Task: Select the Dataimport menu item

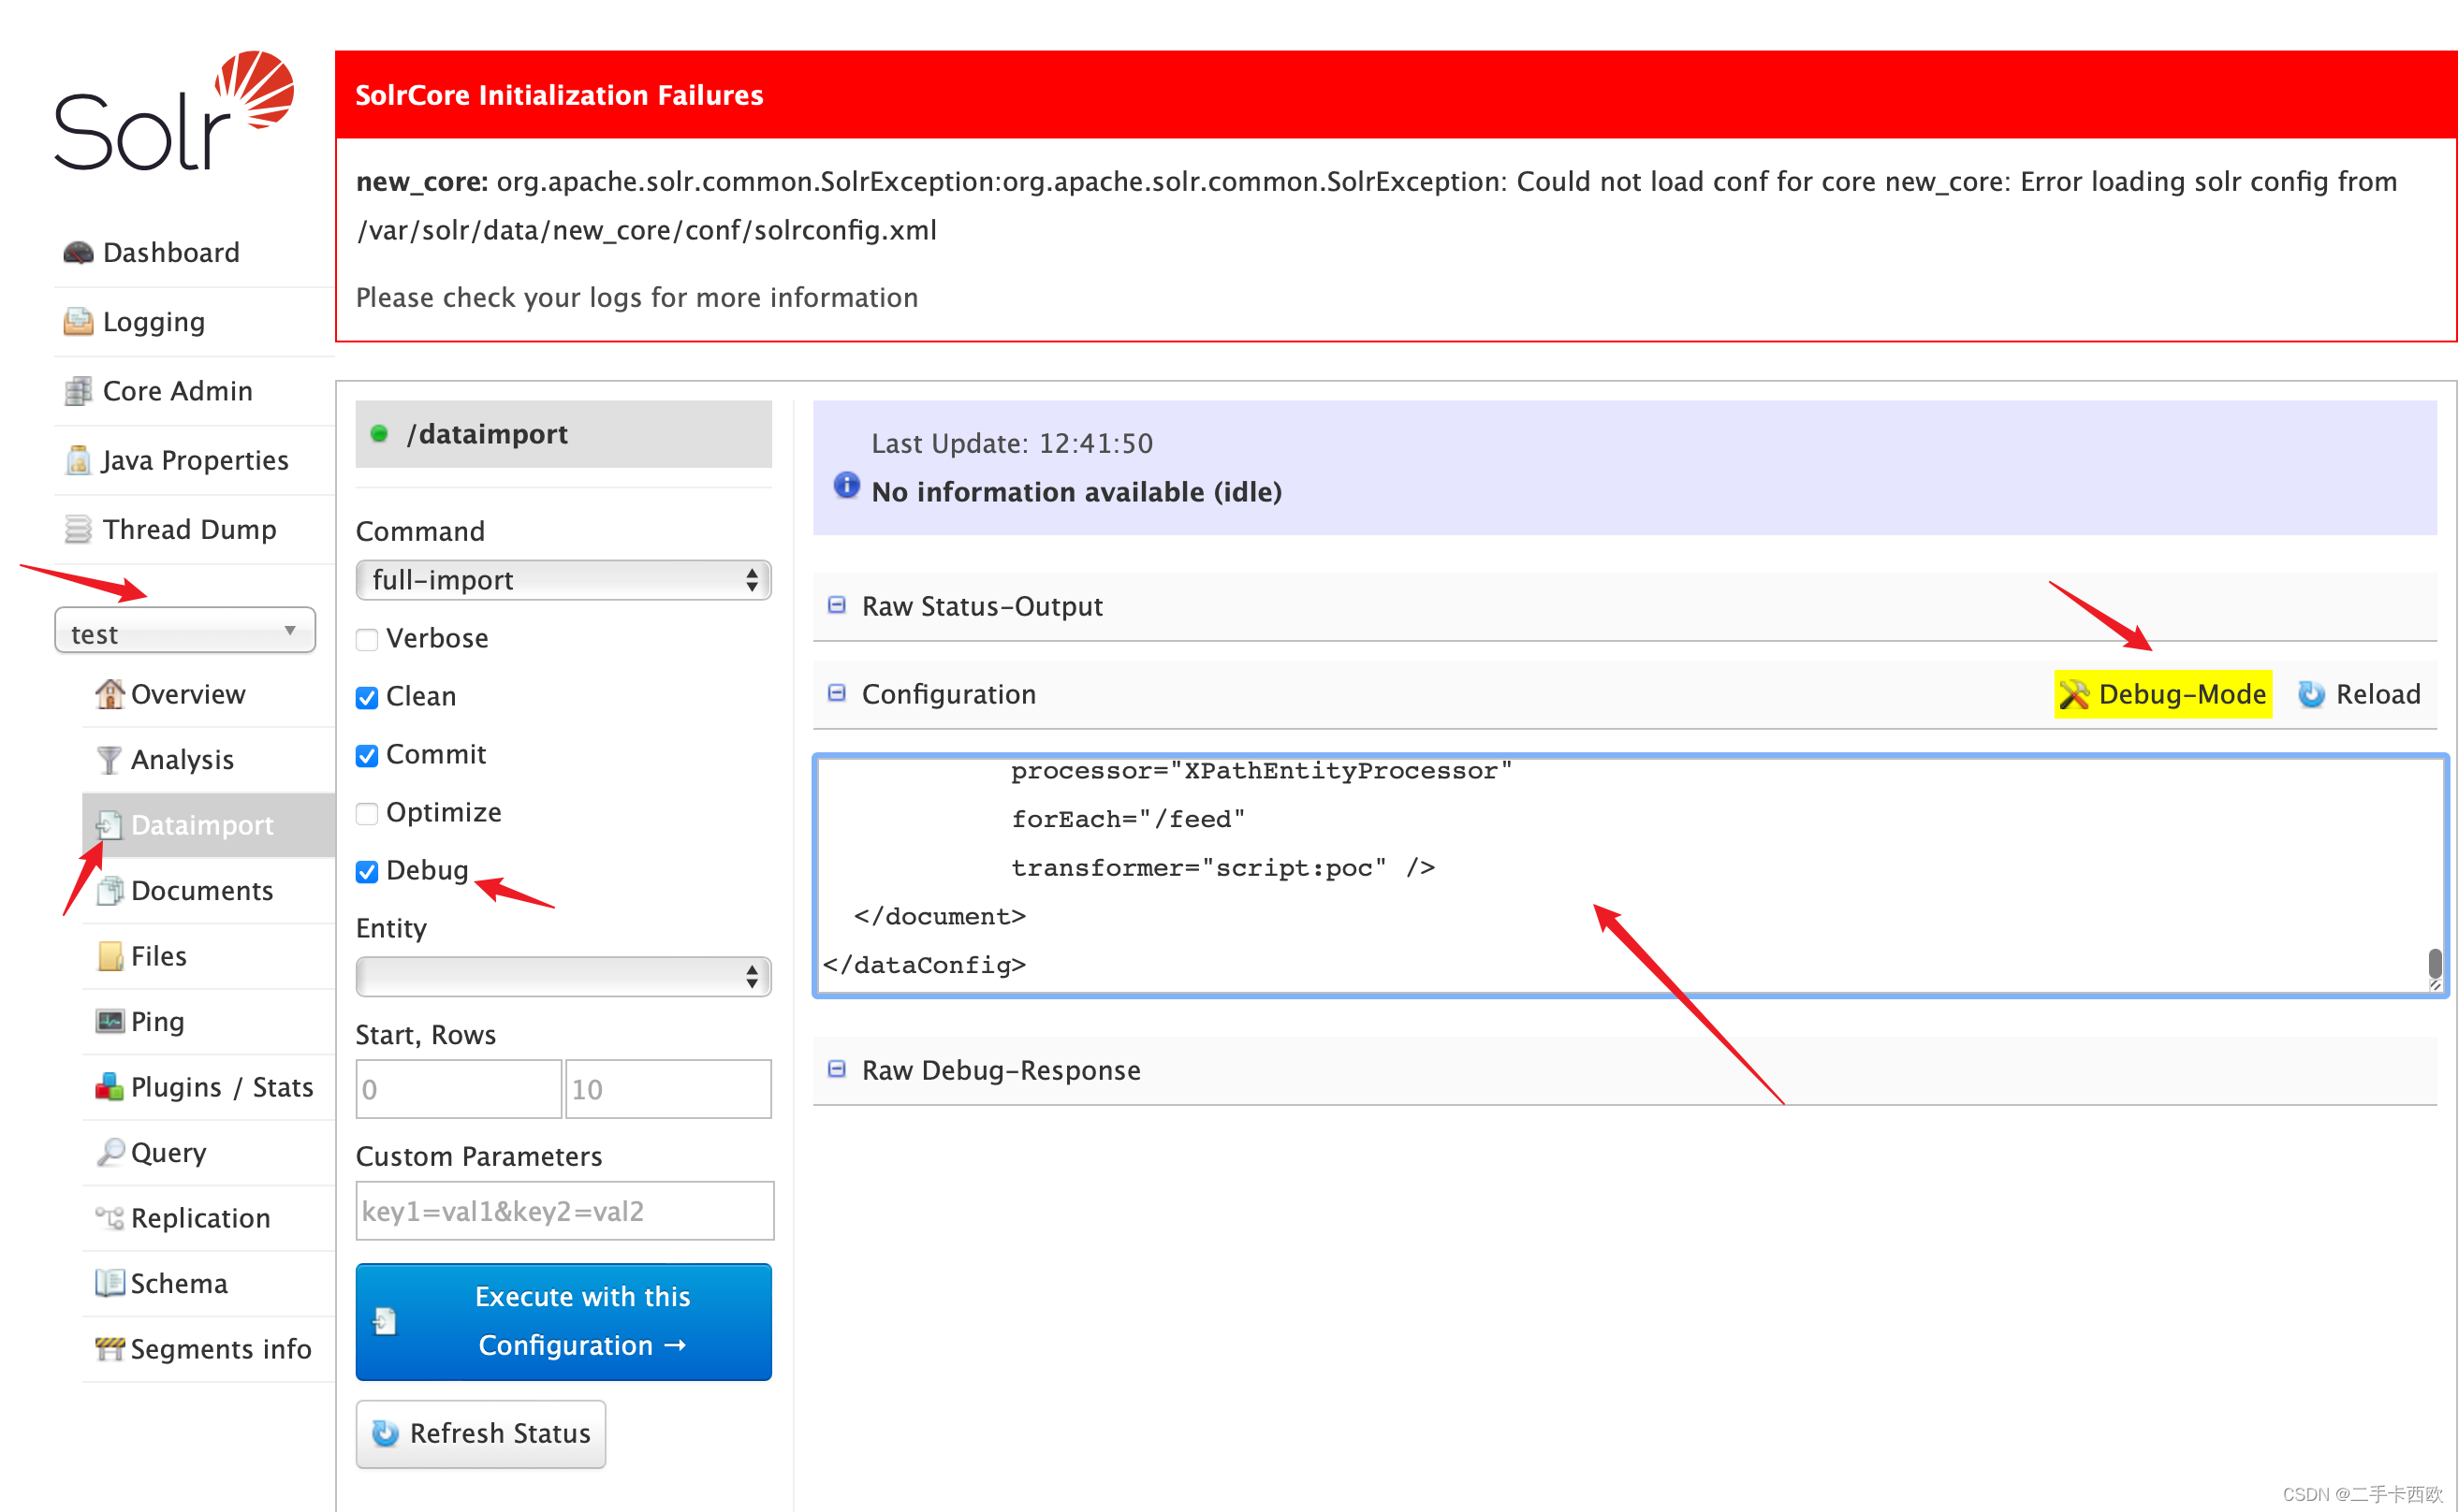Action: pyautogui.click(x=208, y=824)
